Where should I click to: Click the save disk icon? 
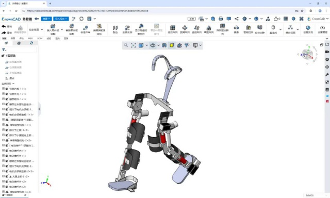tap(89, 19)
